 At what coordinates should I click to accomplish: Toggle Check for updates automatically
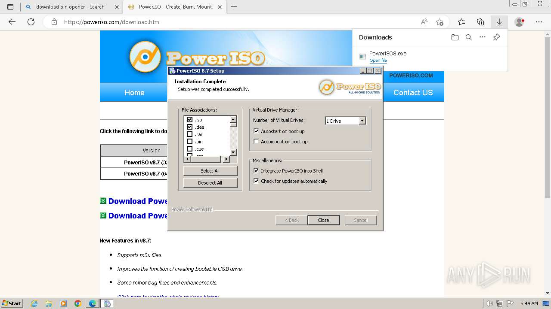point(256,181)
